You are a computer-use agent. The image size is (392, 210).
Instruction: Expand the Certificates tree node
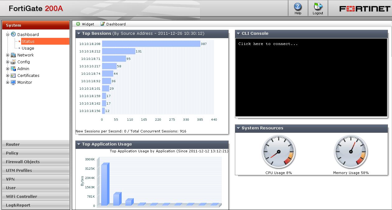[8, 75]
